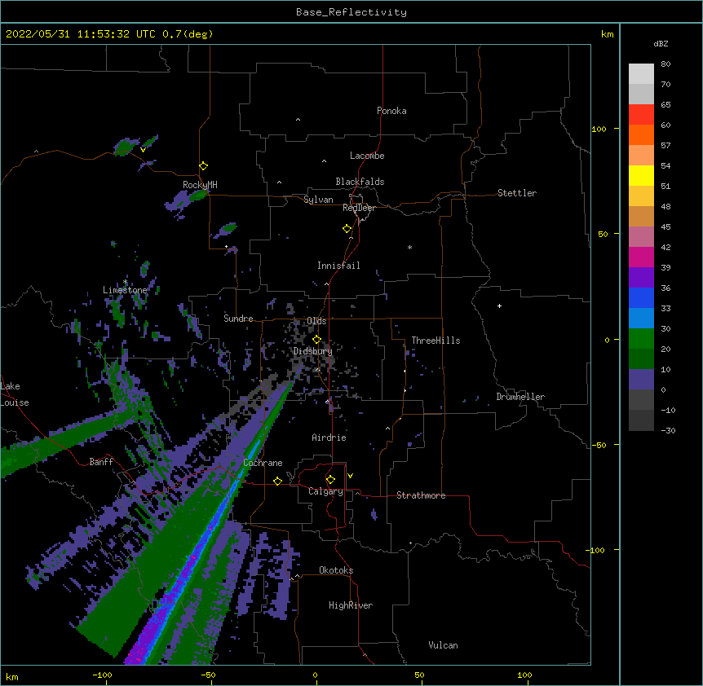Click the -50 tick on the right axis
Viewport: 703px width, 686px height.
(599, 445)
